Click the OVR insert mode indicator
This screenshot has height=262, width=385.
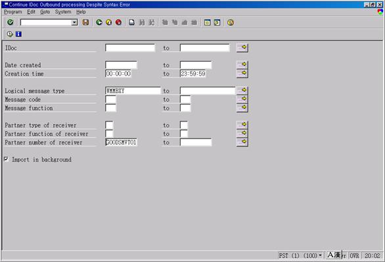(x=354, y=255)
